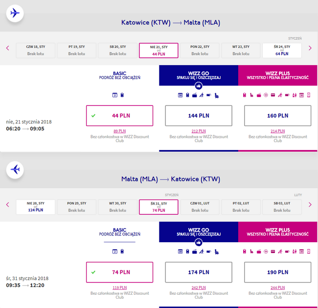Click the Malta (MLA) → Katowice (KTW) heading
This screenshot has width=318, height=308.
coord(171,179)
